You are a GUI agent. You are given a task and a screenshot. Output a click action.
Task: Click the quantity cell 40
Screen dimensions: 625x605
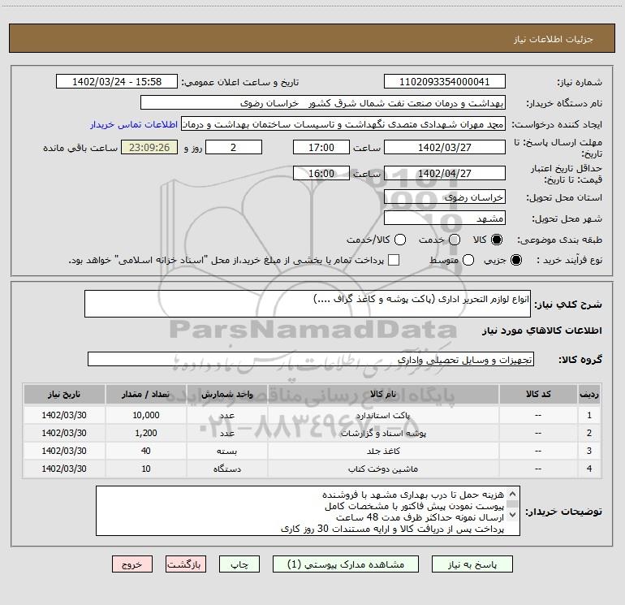click(x=146, y=451)
